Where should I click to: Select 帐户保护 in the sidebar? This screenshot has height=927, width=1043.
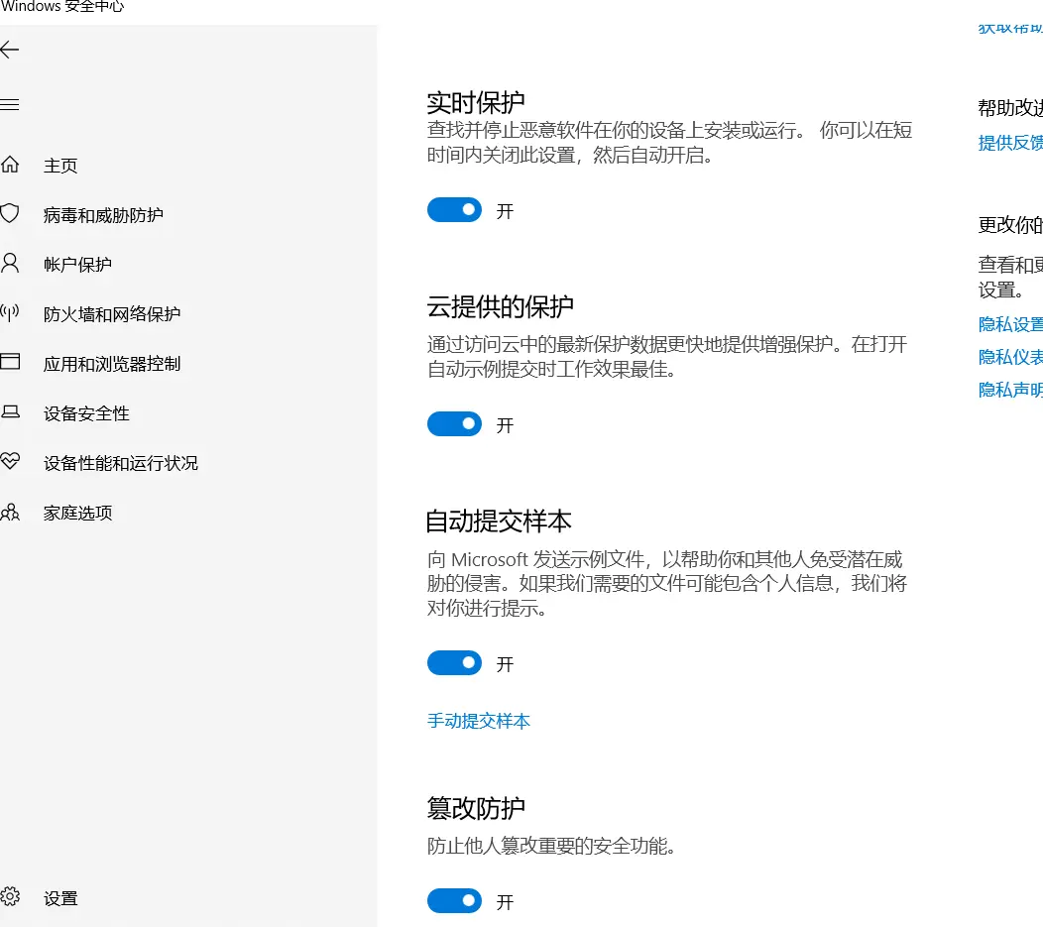pyautogui.click(x=77, y=265)
